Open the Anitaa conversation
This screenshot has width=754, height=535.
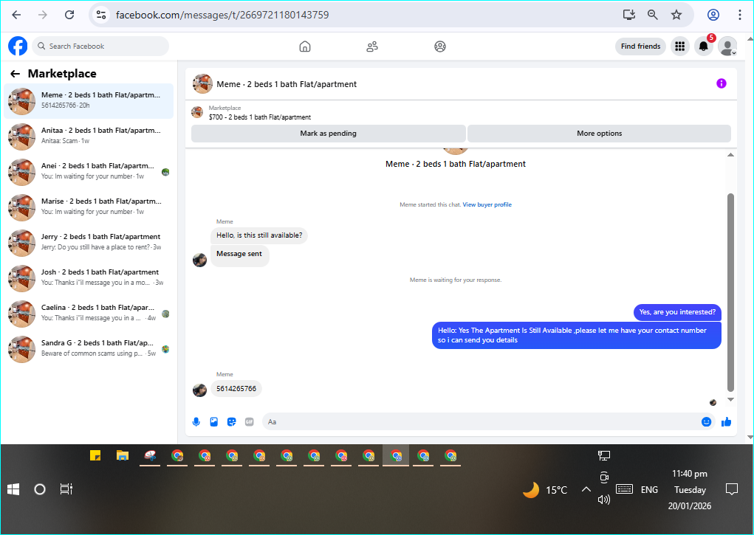tap(89, 137)
